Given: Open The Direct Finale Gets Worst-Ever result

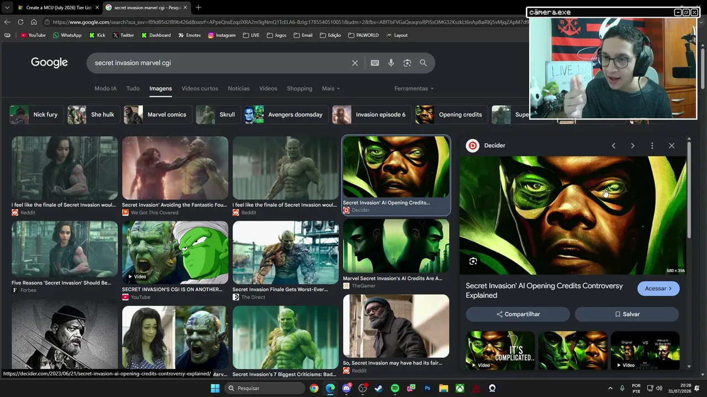Looking at the screenshot, I should [286, 253].
